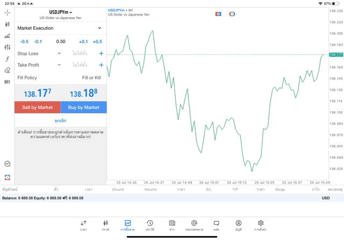Decrease volume by 0.5
344x240 pixels.
point(24,42)
